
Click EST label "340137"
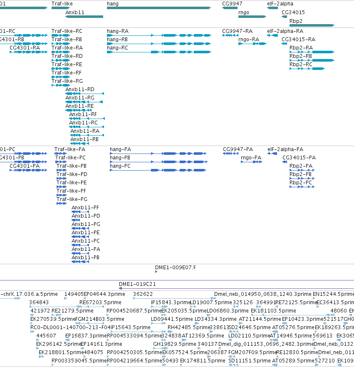click(x=208, y=344)
